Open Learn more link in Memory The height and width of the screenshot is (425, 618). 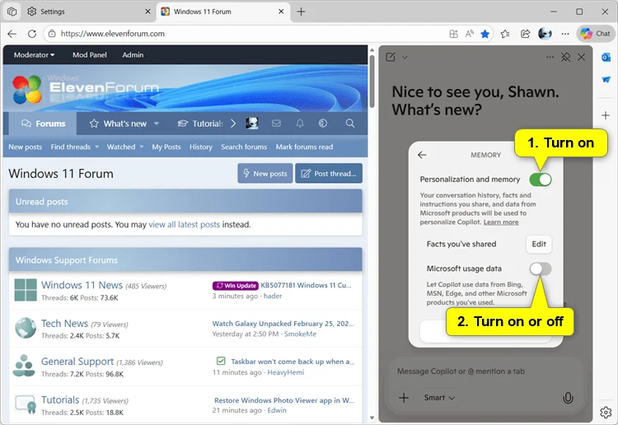click(501, 222)
